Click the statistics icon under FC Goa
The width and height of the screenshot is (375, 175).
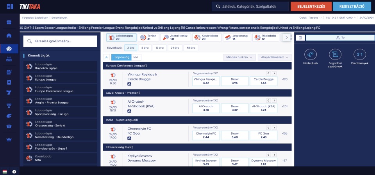[x=129, y=138]
